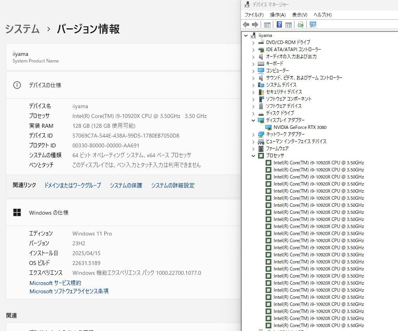Screen dimensions: 398x331
Task: Open Microsoft ソフトウェアライセンス条項 link
Action: click(x=69, y=291)
